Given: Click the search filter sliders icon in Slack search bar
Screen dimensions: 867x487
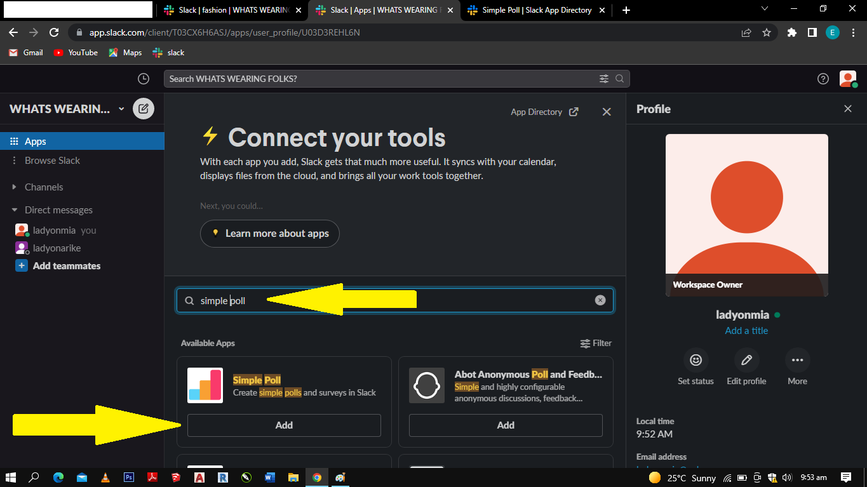Looking at the screenshot, I should click(603, 79).
